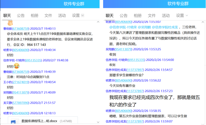Screen dimensions: 206x125
Task: Open QQ link 695135335 at 19:40:38
Action: [33, 60]
